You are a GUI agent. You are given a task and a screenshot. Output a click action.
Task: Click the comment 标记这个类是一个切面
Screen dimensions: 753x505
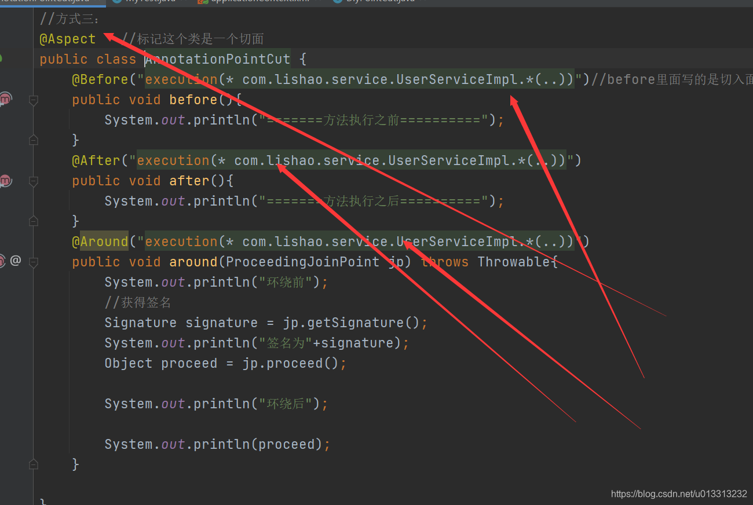(193, 39)
